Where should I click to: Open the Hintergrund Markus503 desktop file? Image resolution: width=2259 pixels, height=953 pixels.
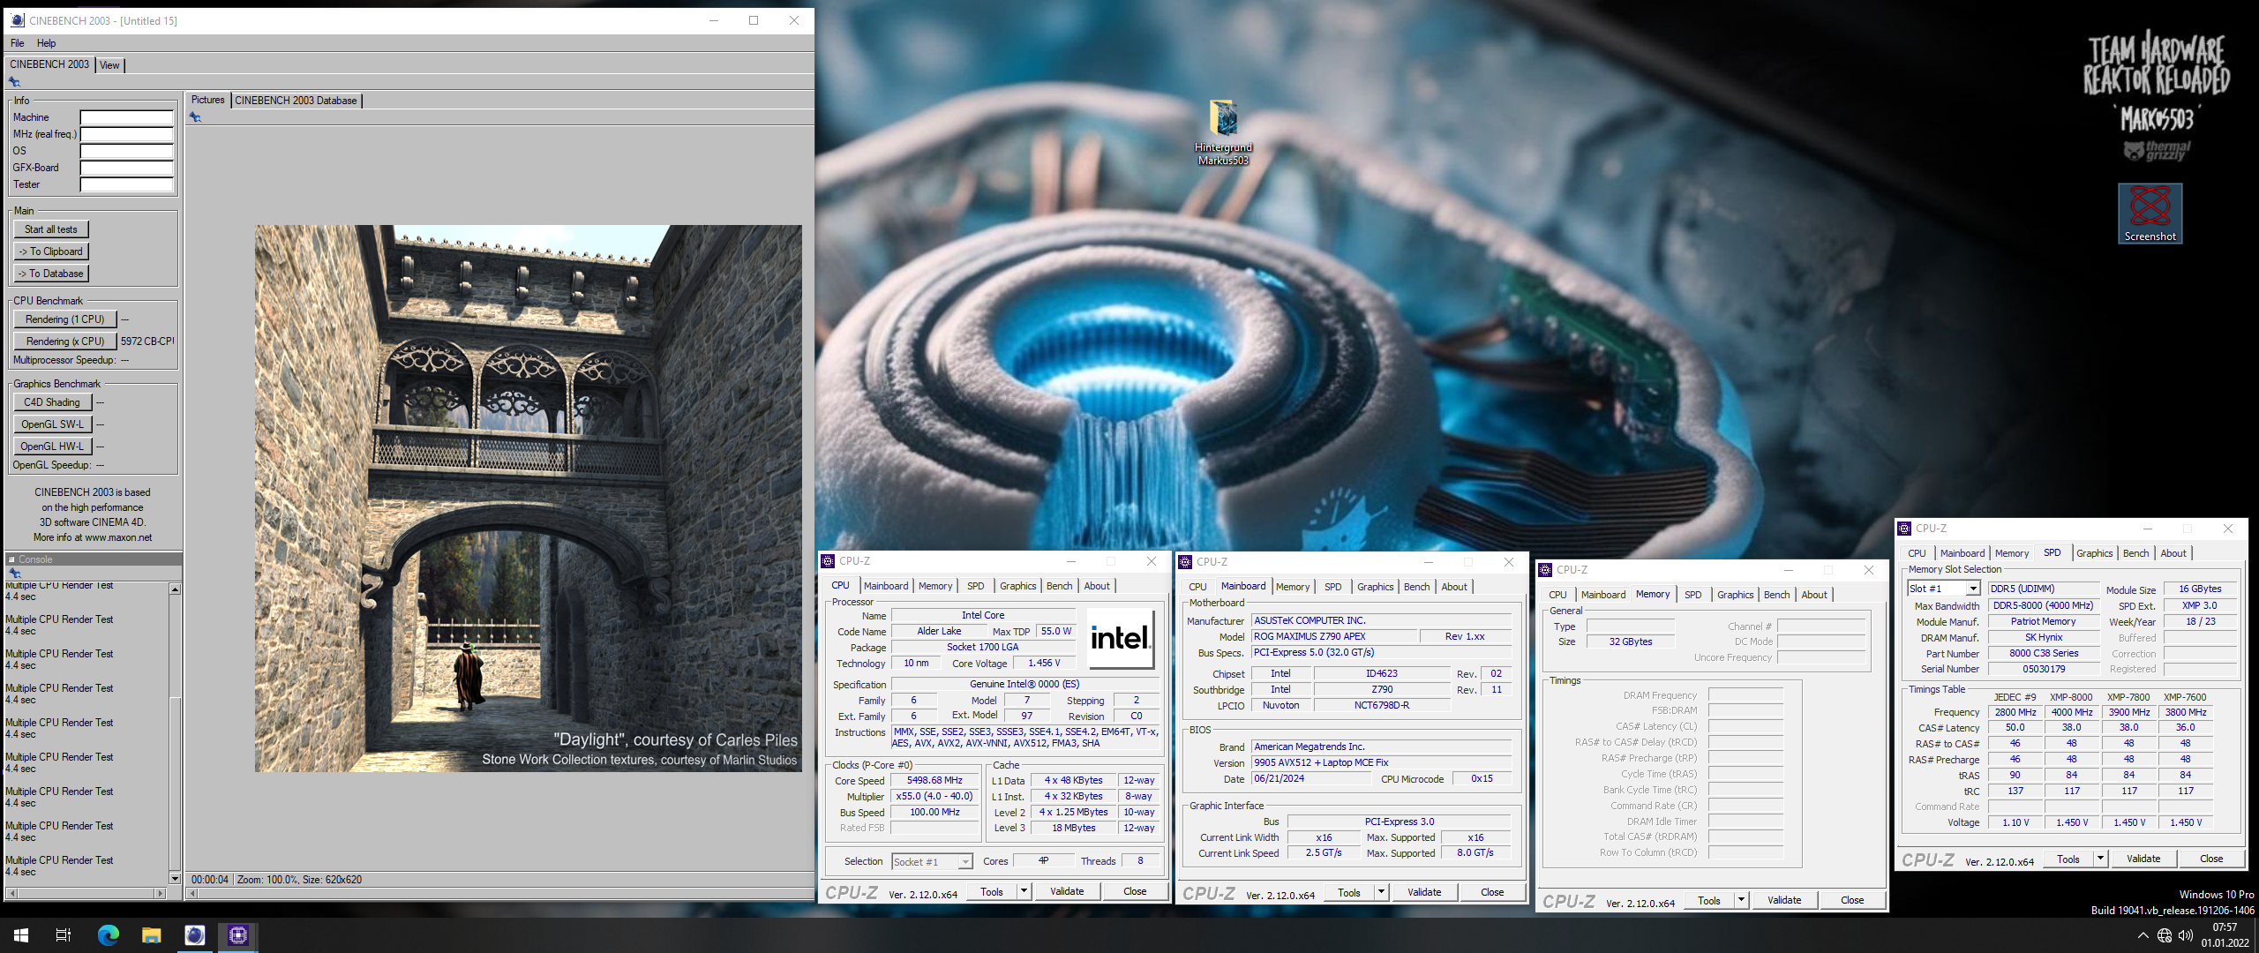1223,132
